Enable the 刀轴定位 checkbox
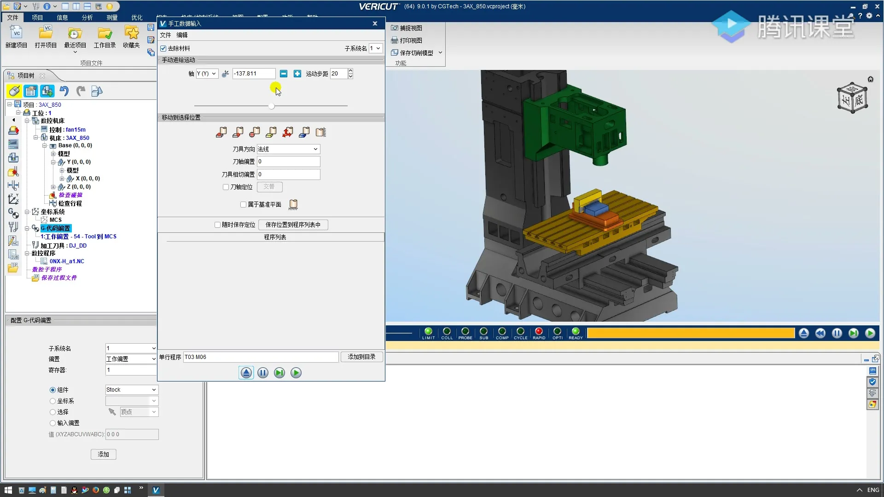Screen dimensions: 884x497 point(226,187)
